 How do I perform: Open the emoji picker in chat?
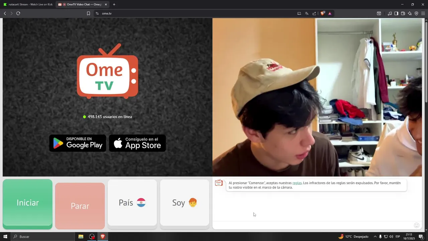click(x=417, y=225)
